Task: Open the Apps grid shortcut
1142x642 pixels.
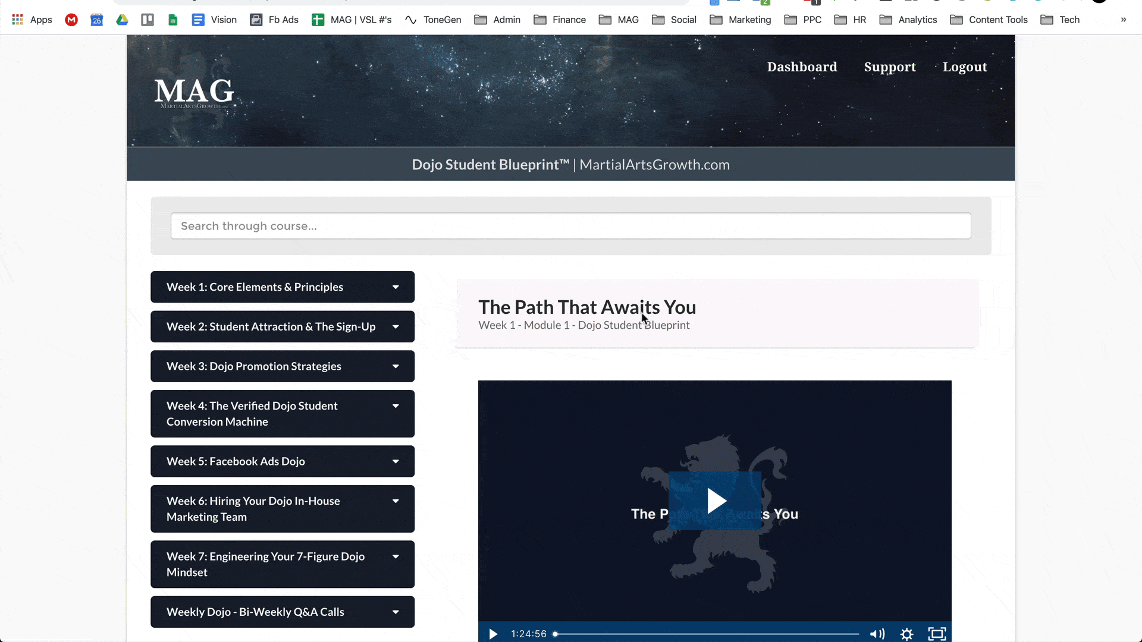Action: tap(32, 20)
